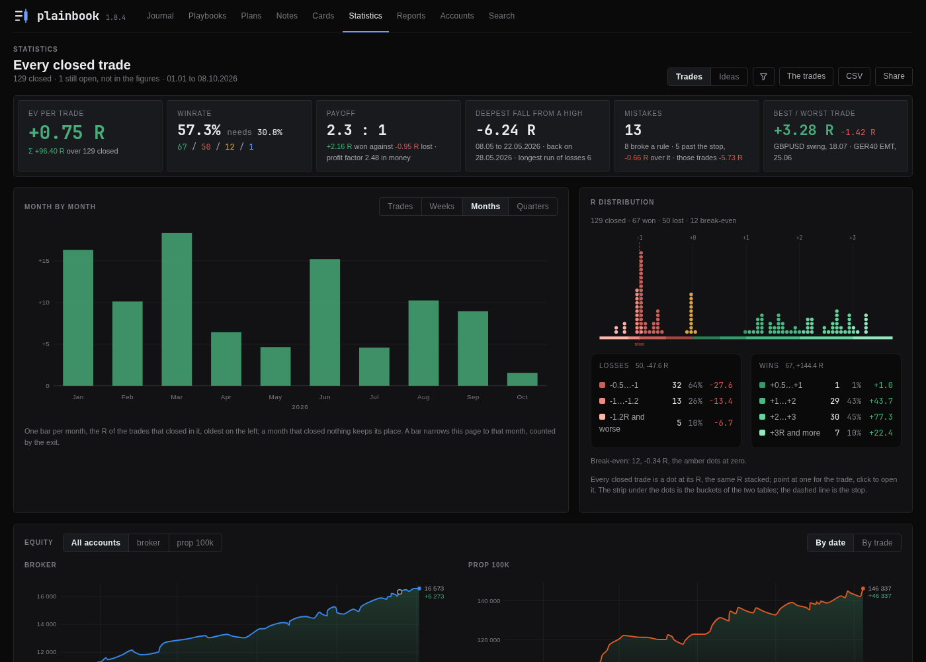Select All accounts in the equity panel
The image size is (926, 662).
point(96,543)
